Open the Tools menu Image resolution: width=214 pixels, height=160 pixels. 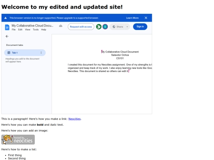click(x=36, y=30)
